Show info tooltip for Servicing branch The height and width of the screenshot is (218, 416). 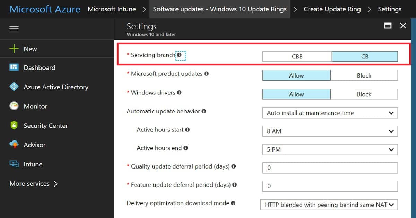[179, 55]
